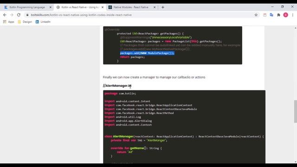View site info via the lock icon
The width and height of the screenshot is (297, 167).
tap(27, 15)
